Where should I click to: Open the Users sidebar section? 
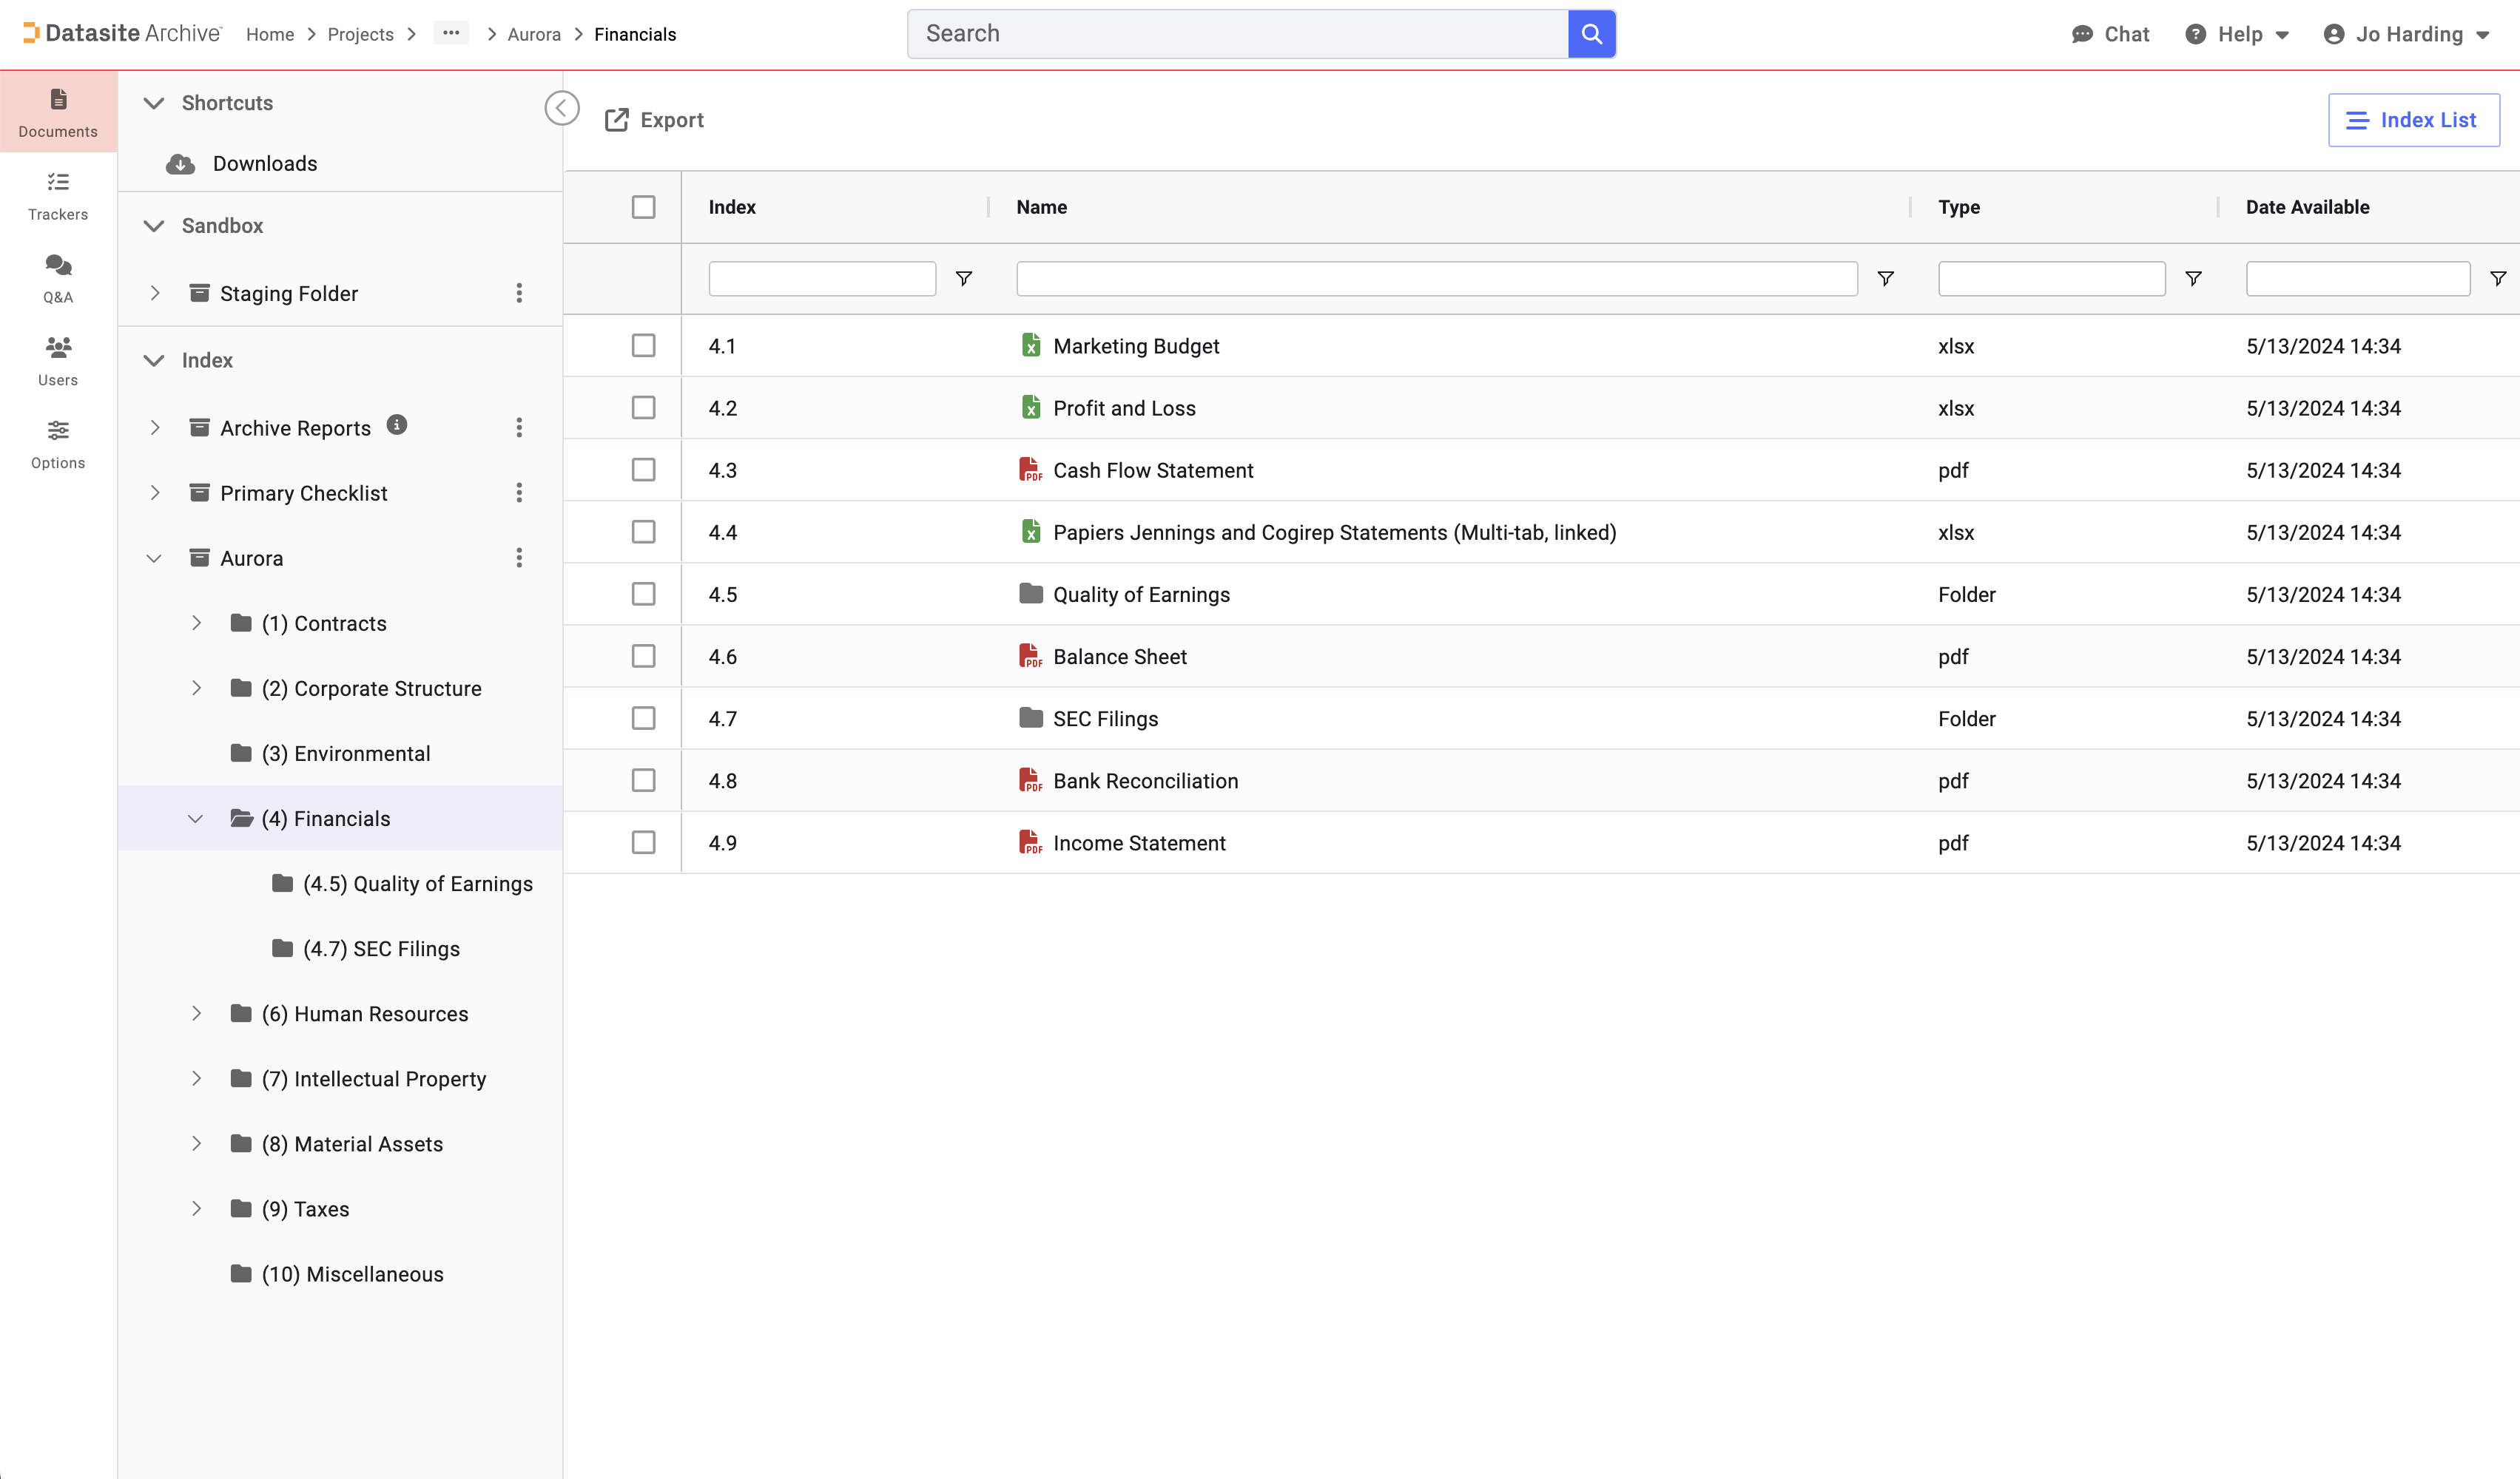pyautogui.click(x=58, y=361)
